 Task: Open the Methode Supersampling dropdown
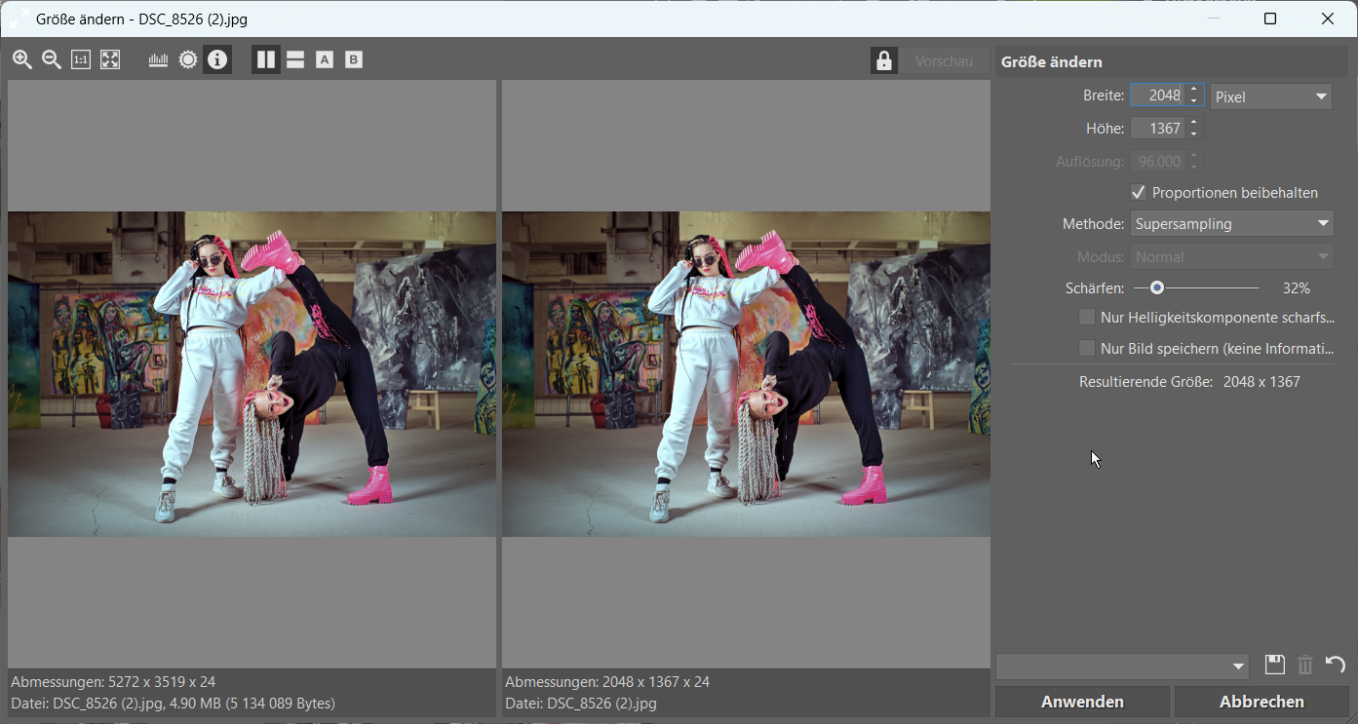pyautogui.click(x=1231, y=224)
